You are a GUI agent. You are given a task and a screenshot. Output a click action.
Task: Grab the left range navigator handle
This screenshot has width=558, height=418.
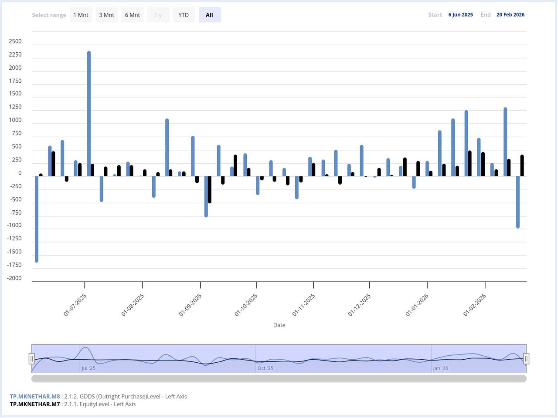32,358
